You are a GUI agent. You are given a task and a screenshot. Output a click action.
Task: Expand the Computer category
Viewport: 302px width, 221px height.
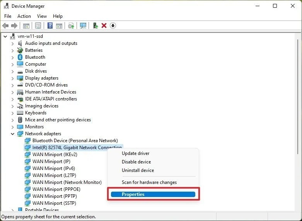coord(12,64)
